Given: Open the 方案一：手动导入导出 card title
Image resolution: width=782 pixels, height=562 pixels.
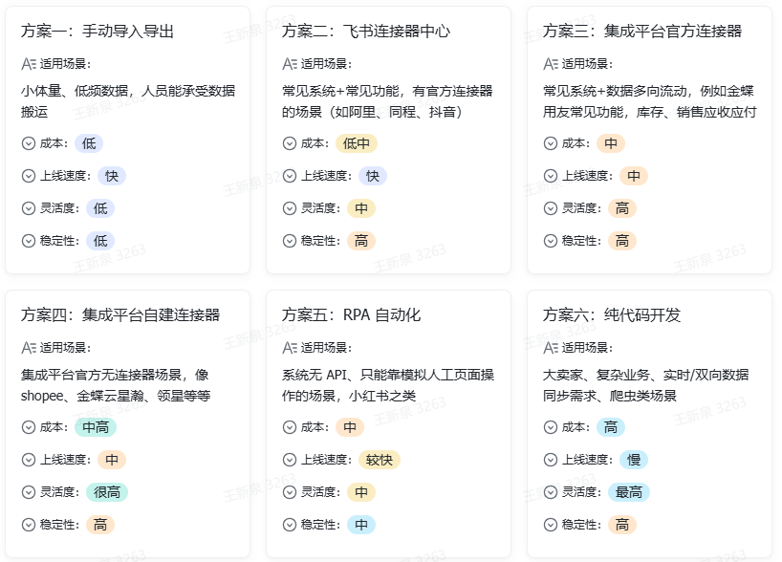Looking at the screenshot, I should click(x=98, y=32).
